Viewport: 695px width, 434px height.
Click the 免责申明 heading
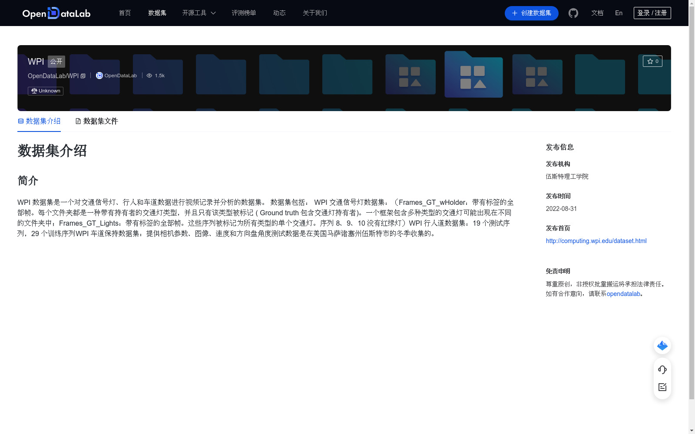pyautogui.click(x=558, y=271)
